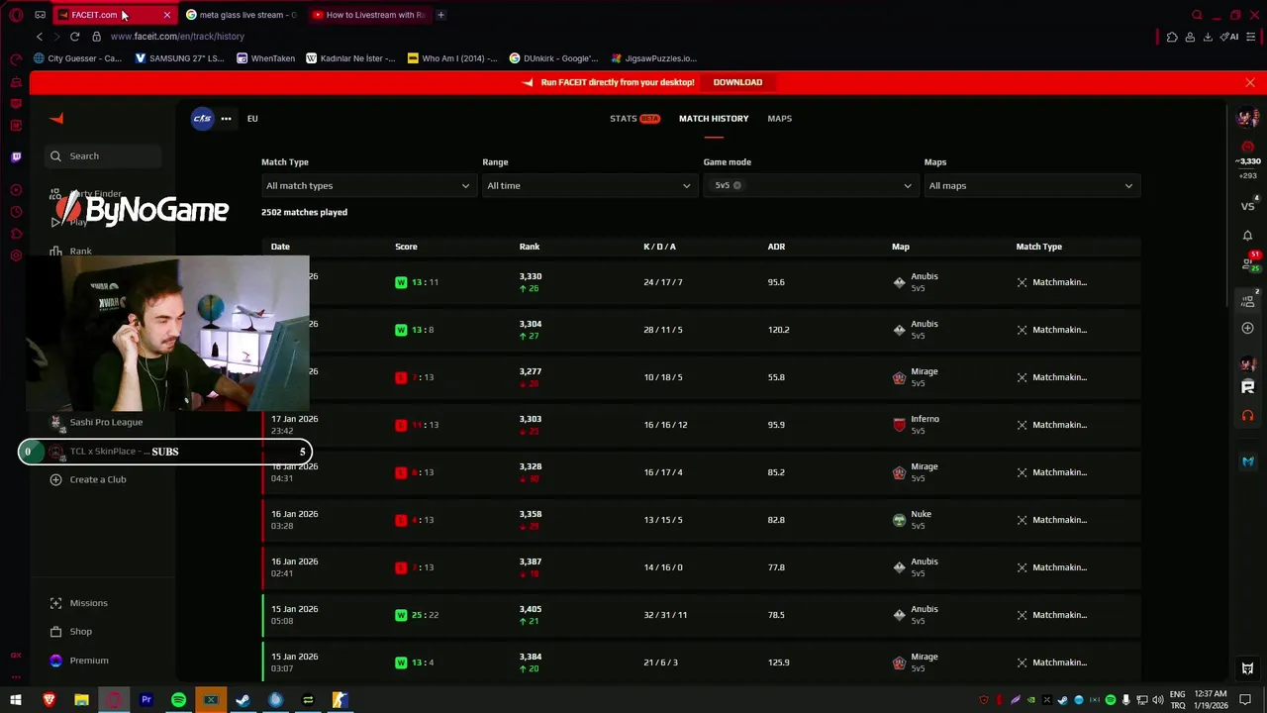The width and height of the screenshot is (1267, 713).
Task: Open the Rank sidebar item
Action: 71,252
